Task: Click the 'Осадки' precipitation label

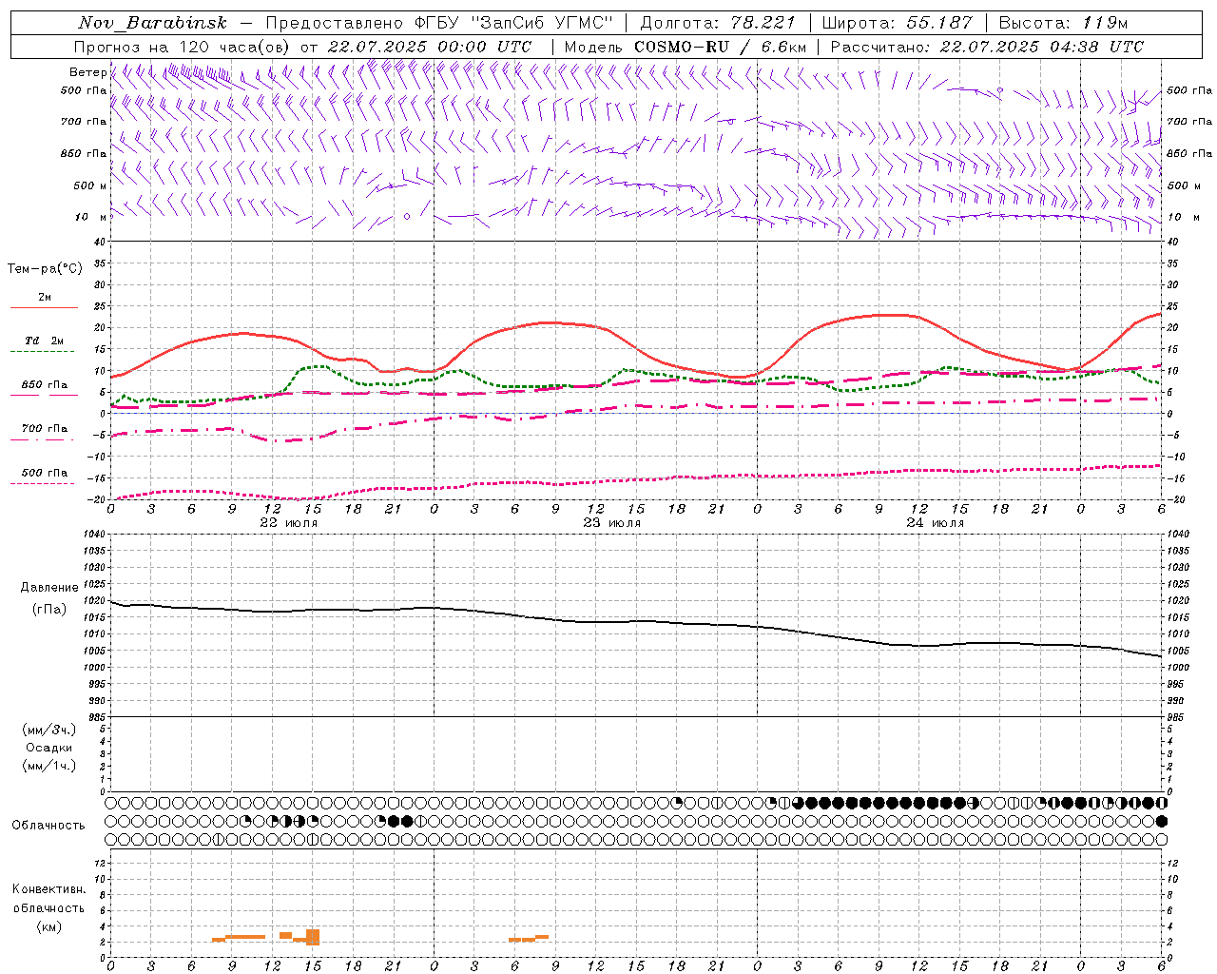Action: [x=49, y=748]
